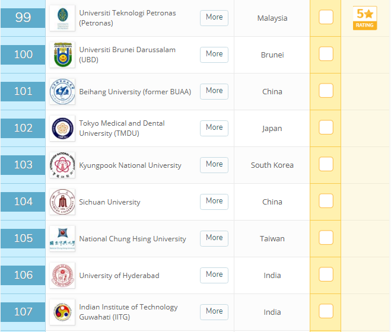Click the rank 103 number cell

coord(23,165)
